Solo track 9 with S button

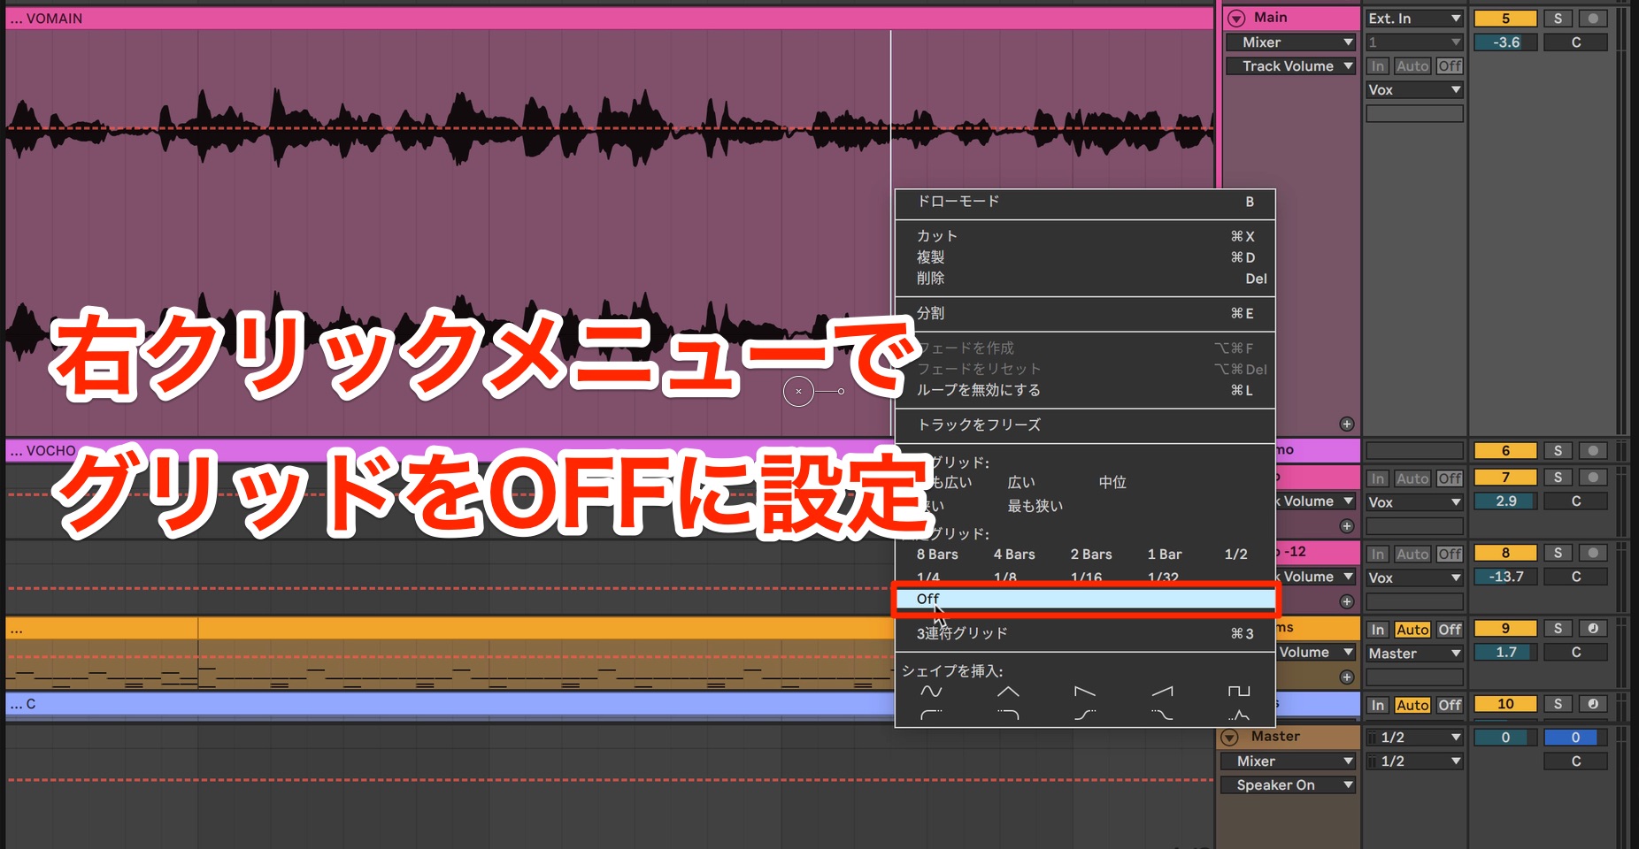(1558, 628)
